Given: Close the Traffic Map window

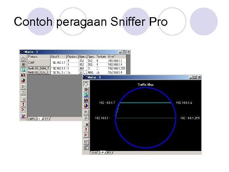Looking at the screenshot, I should tap(199, 77).
